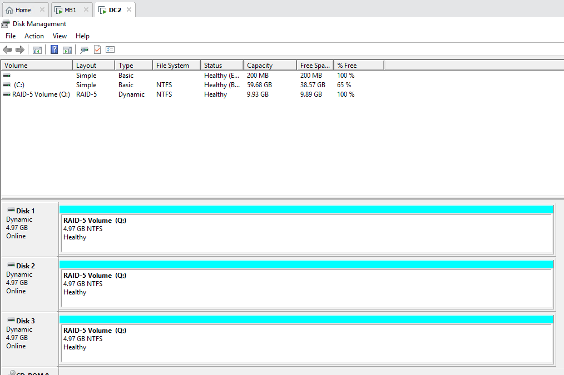Select the RAID-5 Volume (Q:) row icon

pos(7,94)
